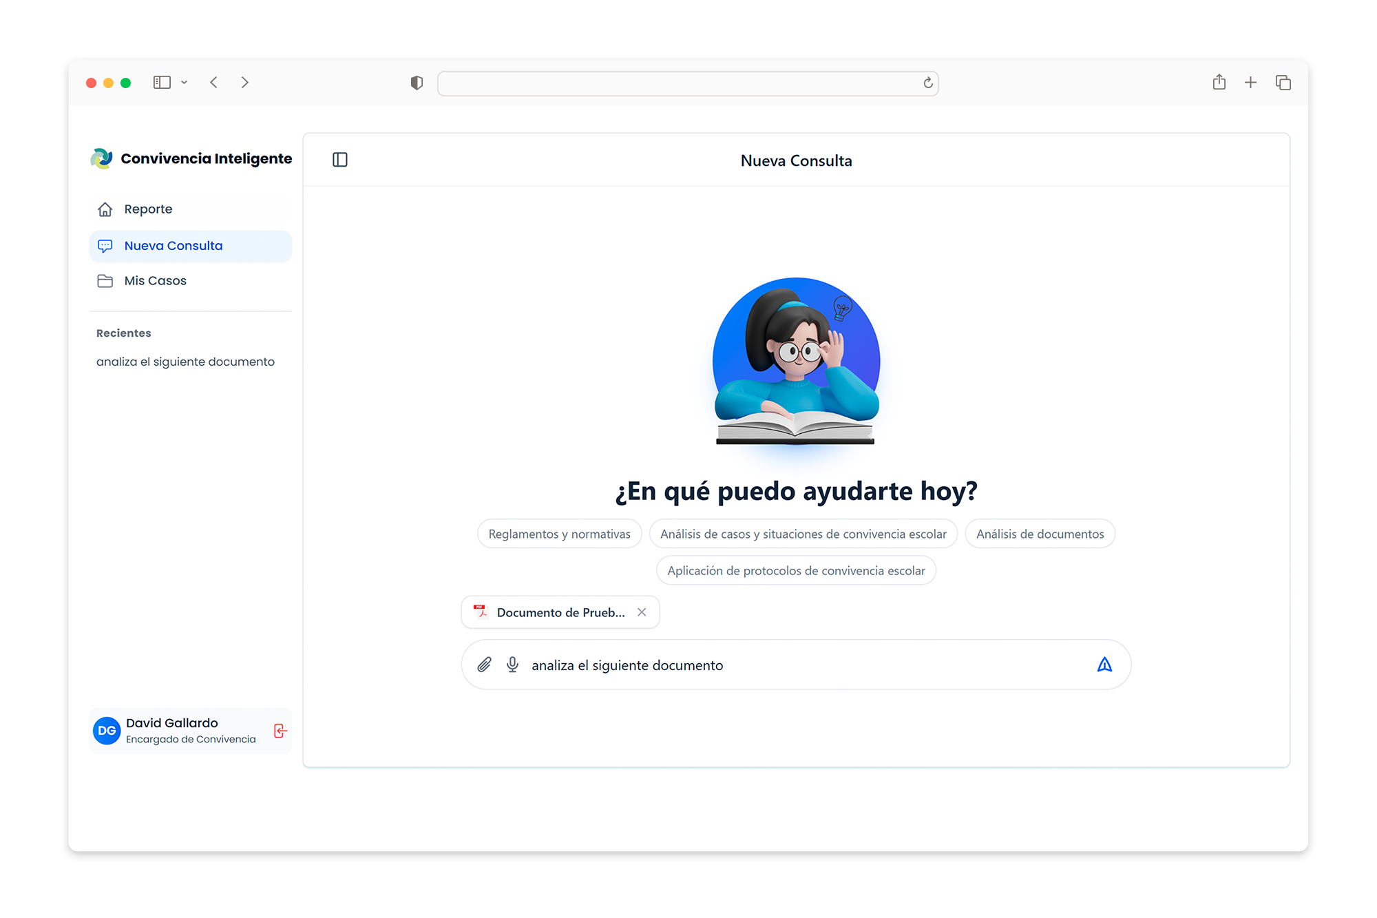The image size is (1377, 918).
Task: Click the browser share icon
Action: point(1219,83)
